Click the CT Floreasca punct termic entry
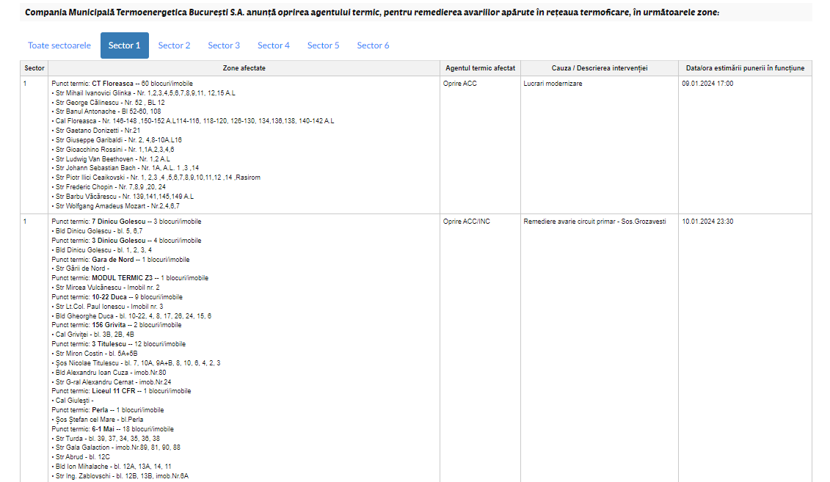The image size is (830, 482). click(x=112, y=84)
